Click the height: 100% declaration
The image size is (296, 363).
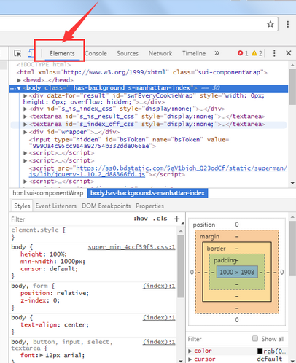(x=44, y=254)
